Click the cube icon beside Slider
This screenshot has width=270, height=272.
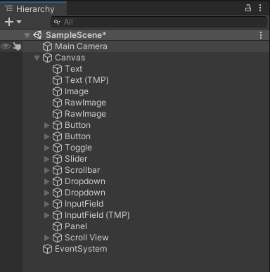pyautogui.click(x=57, y=159)
